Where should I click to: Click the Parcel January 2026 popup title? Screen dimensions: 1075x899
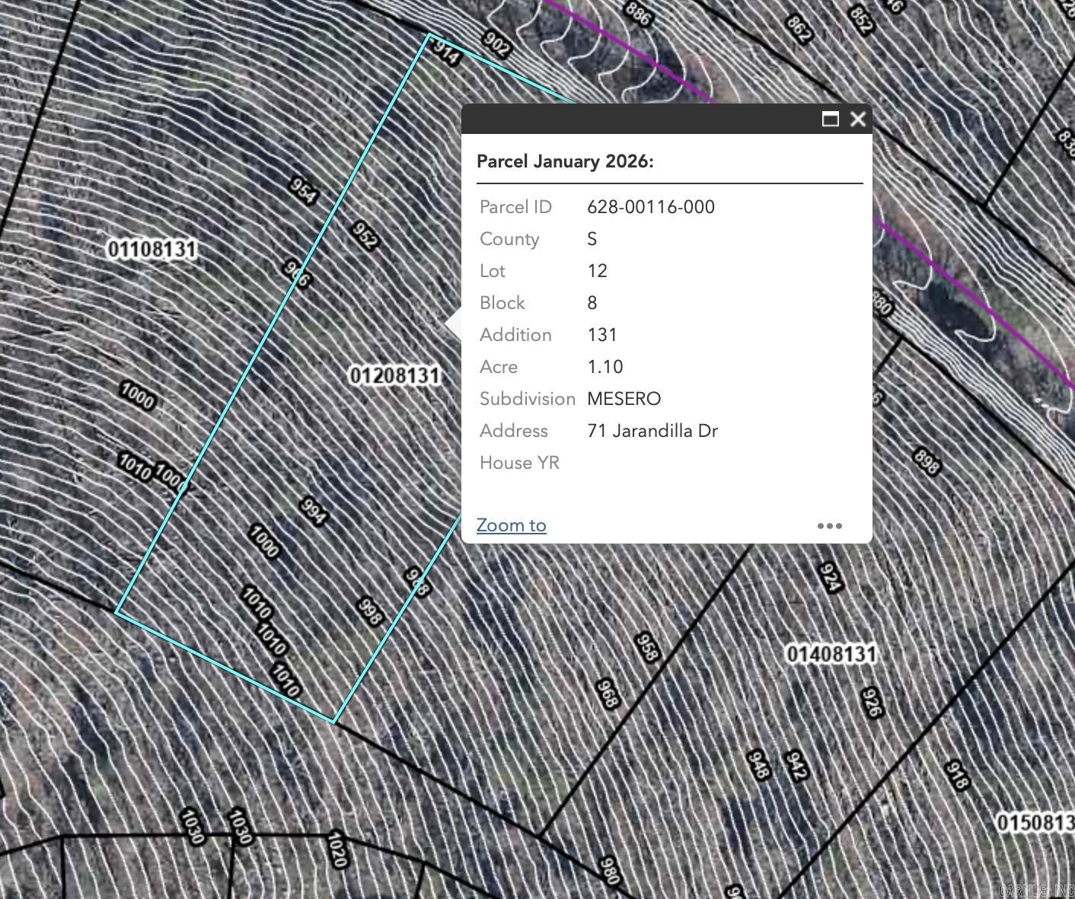[565, 161]
